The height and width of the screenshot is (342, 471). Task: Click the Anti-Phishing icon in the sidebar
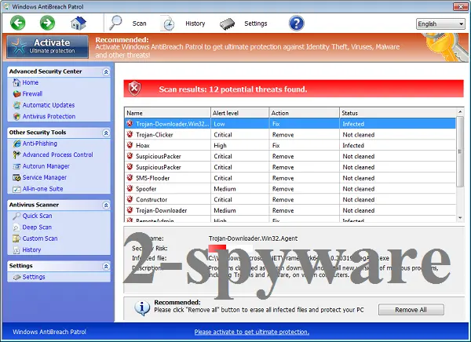point(16,144)
